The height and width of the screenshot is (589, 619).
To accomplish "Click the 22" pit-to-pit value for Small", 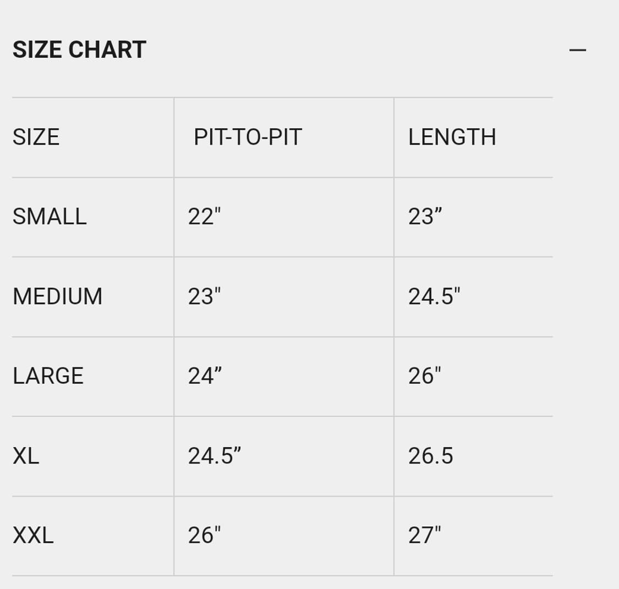I will (204, 217).
